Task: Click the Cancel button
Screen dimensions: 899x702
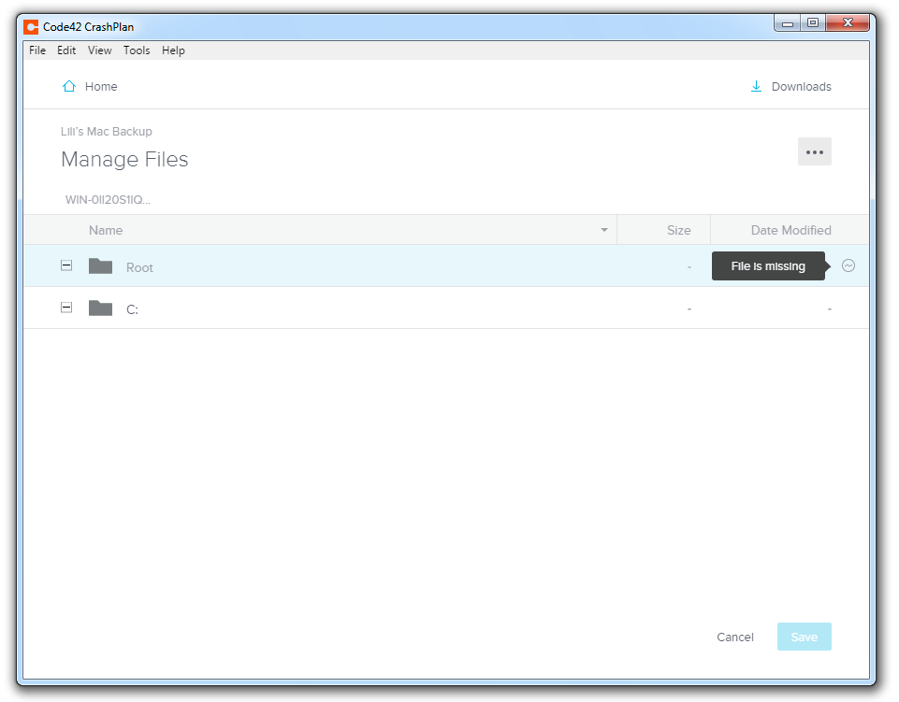Action: coord(734,637)
